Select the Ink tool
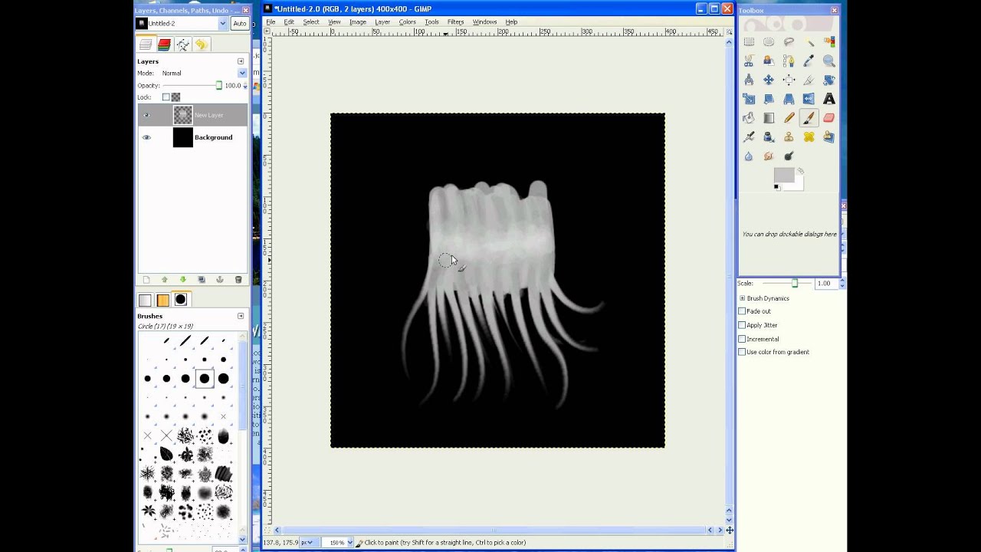Viewport: 981px width, 552px height. tap(769, 136)
